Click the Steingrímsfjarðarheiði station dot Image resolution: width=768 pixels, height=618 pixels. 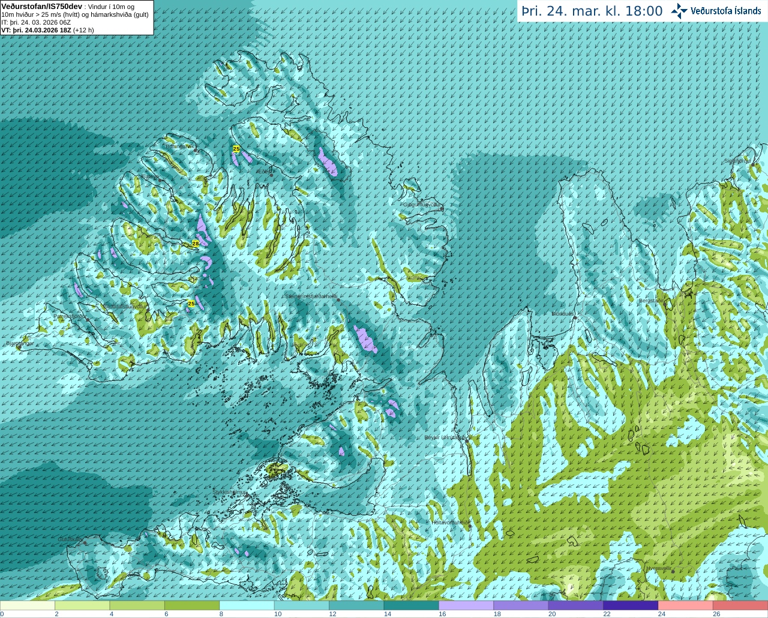click(338, 300)
